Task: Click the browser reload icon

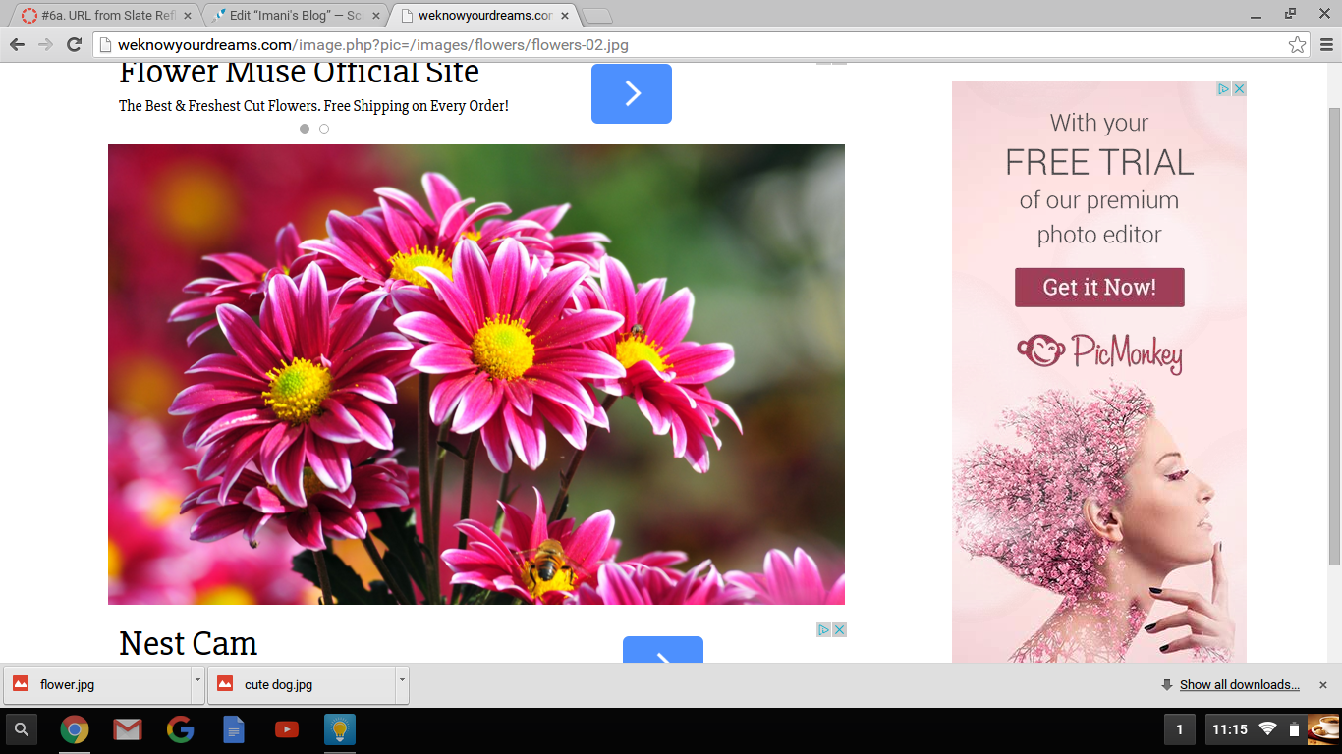Action: pos(74,45)
